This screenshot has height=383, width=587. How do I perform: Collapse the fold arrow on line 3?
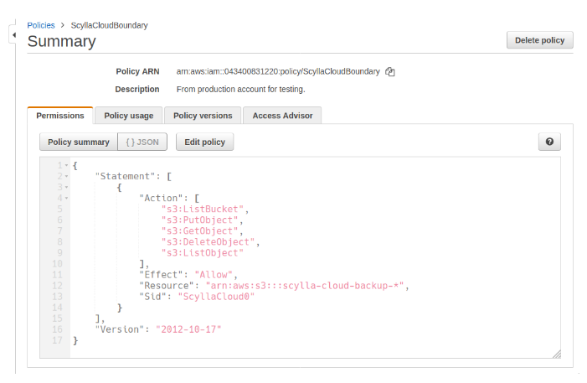pos(67,187)
